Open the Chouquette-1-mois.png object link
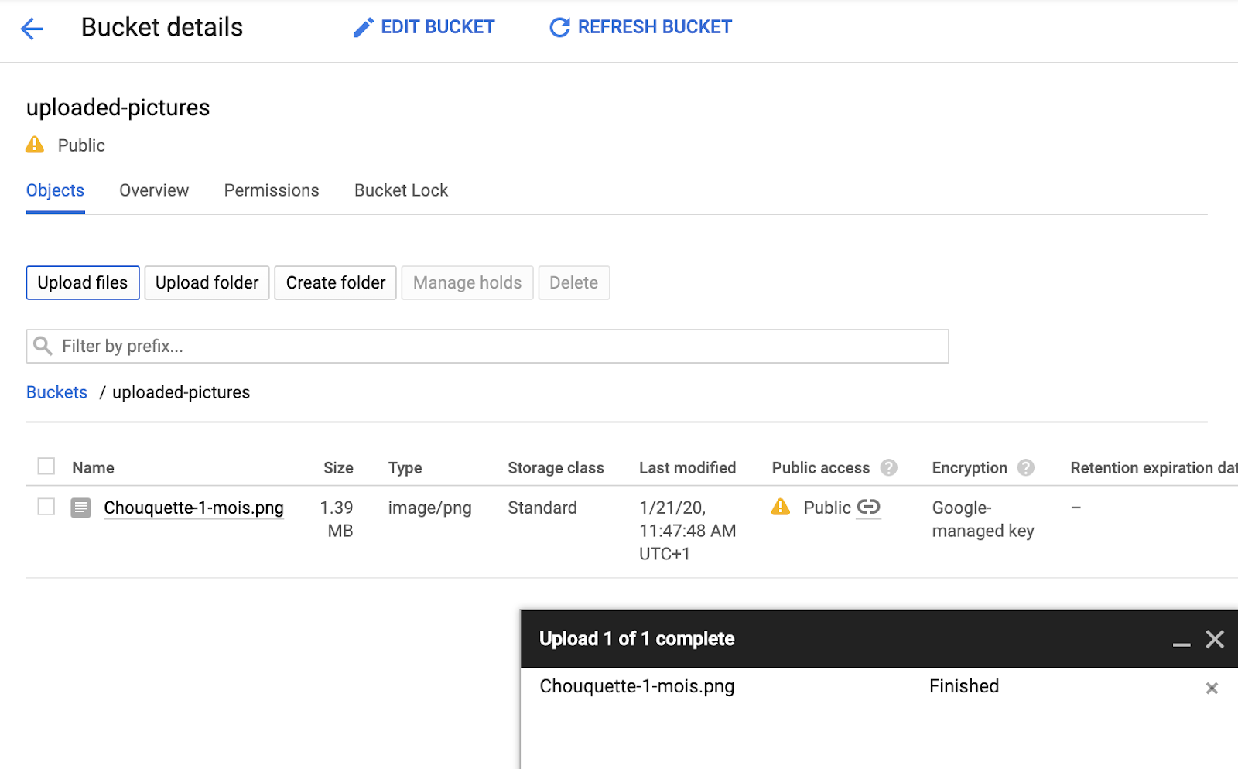This screenshot has width=1238, height=769. (x=193, y=508)
